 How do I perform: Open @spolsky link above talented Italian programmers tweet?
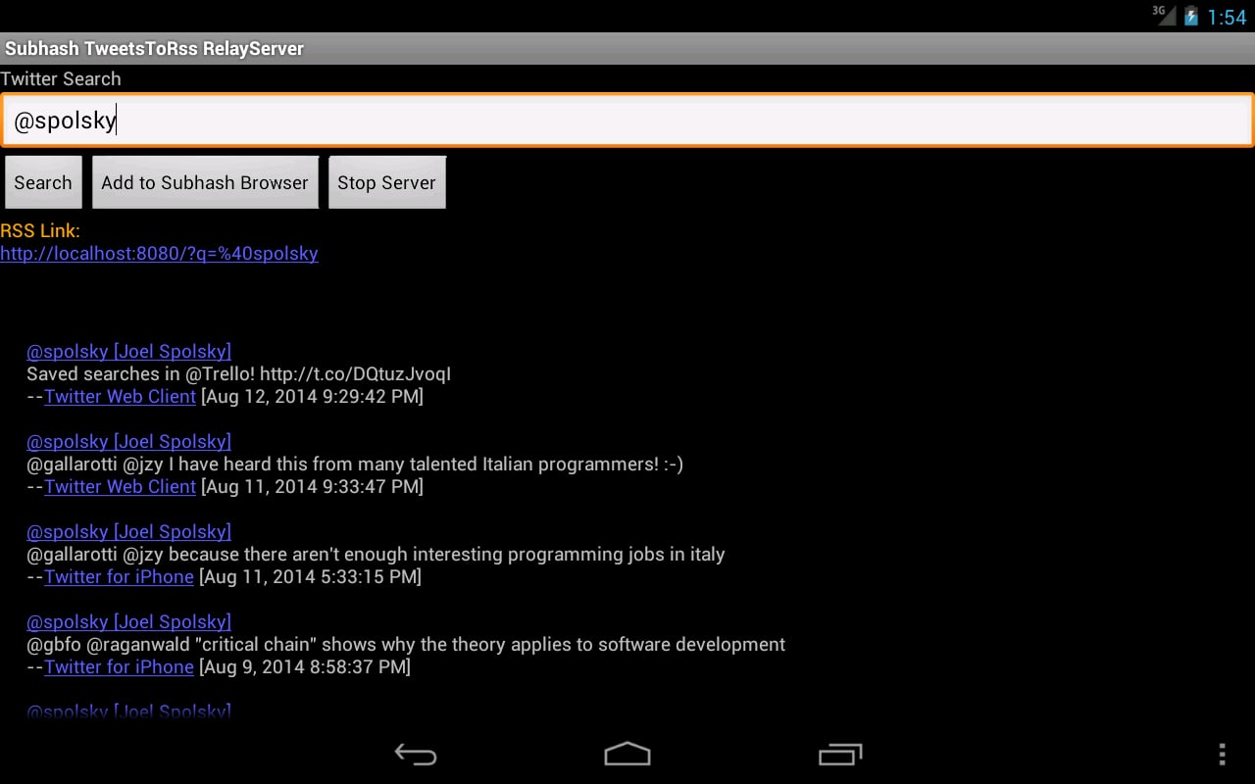128,441
